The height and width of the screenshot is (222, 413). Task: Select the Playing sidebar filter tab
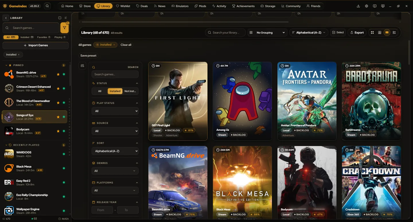tap(60, 37)
